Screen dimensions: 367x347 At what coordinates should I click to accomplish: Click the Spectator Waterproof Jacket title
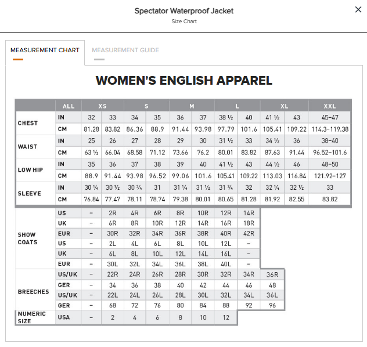tap(184, 11)
